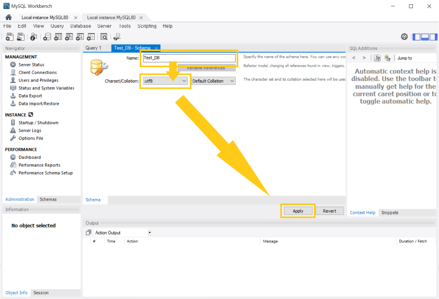Click the search table data icon

click(104, 37)
